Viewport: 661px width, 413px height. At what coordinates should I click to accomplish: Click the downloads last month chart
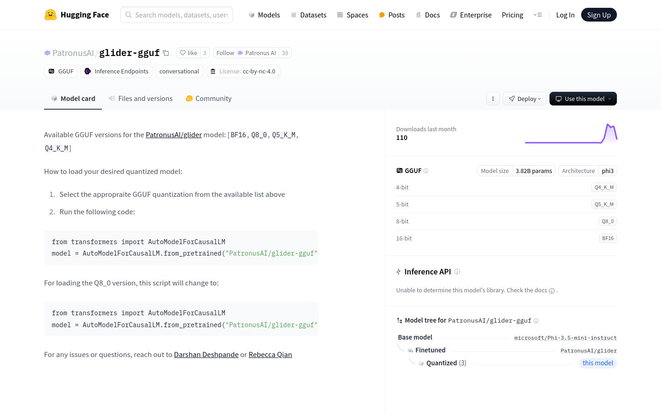point(571,133)
